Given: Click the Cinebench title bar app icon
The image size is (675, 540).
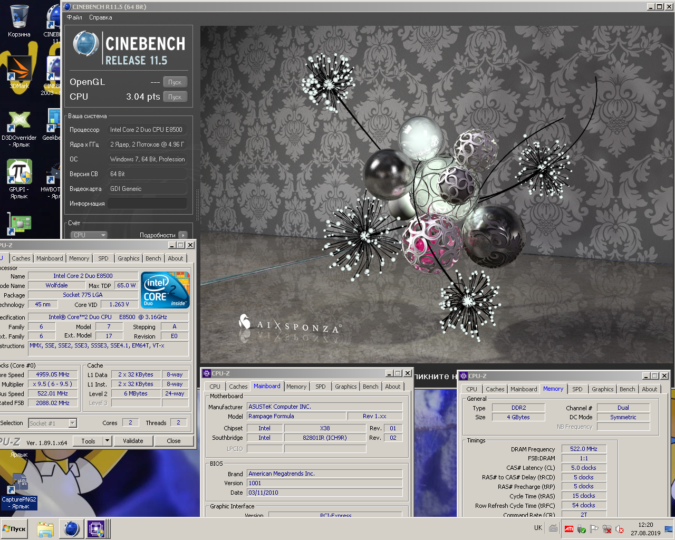Looking at the screenshot, I should [67, 7].
